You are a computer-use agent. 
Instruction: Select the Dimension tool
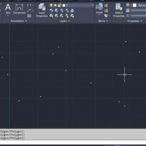pyautogui.click(x=19, y=8)
